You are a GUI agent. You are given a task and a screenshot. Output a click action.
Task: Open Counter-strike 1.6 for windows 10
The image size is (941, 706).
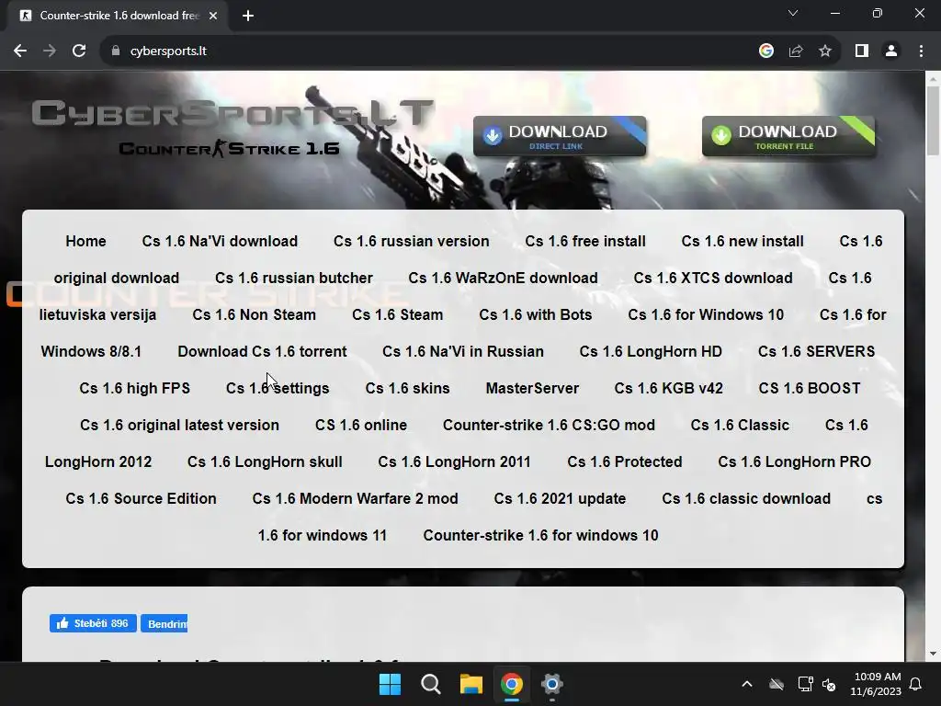click(540, 536)
